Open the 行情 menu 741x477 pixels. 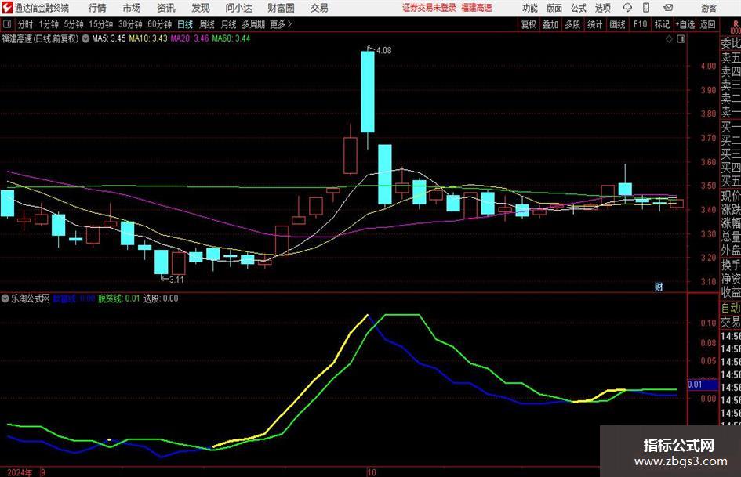(x=97, y=8)
